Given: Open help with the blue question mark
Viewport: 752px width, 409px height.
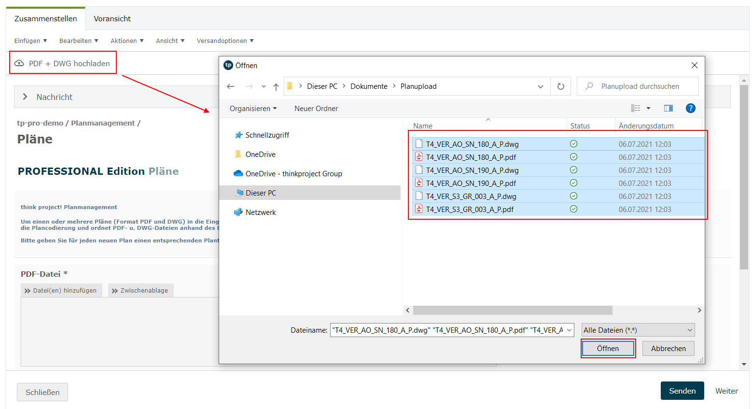Looking at the screenshot, I should (x=690, y=108).
